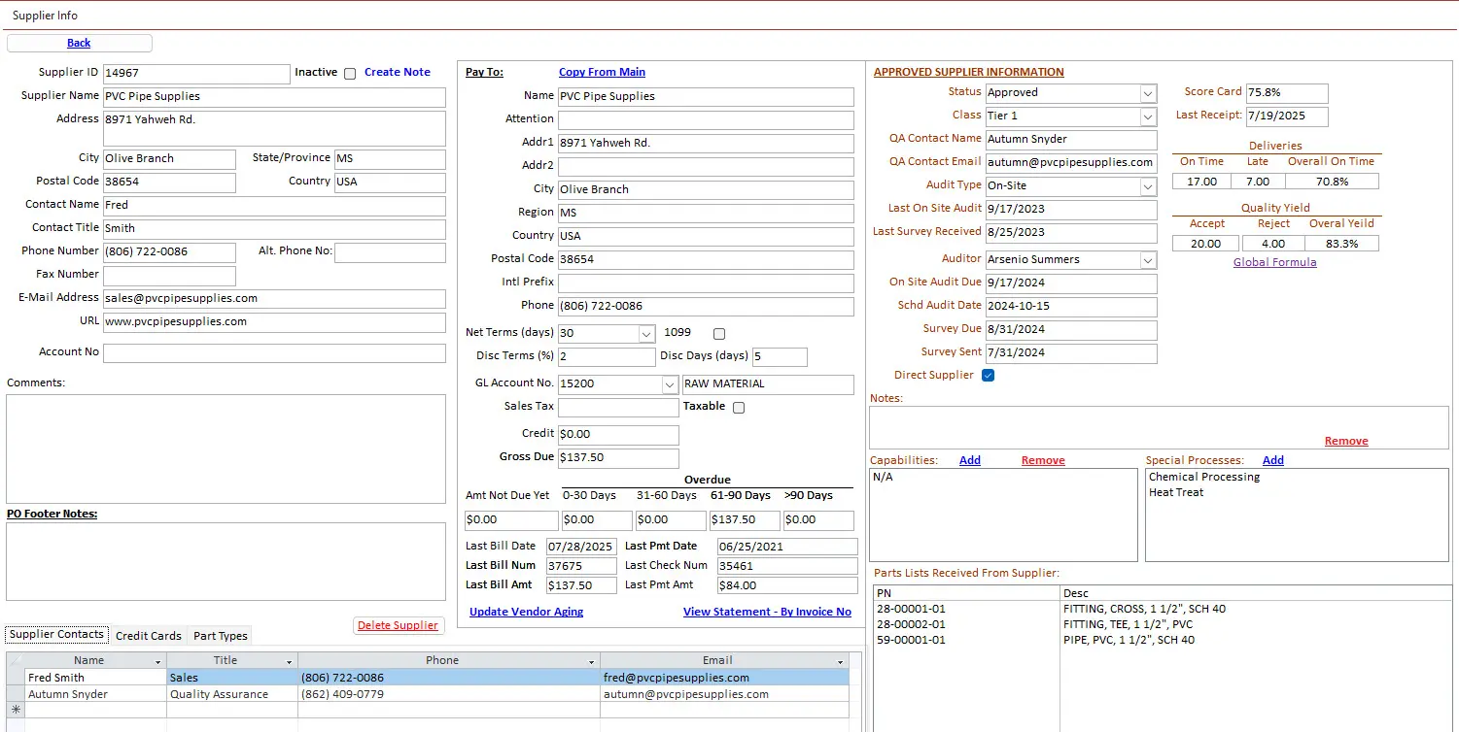Image resolution: width=1459 pixels, height=732 pixels.
Task: Switch to the Credit Cards tab
Action: pos(149,636)
